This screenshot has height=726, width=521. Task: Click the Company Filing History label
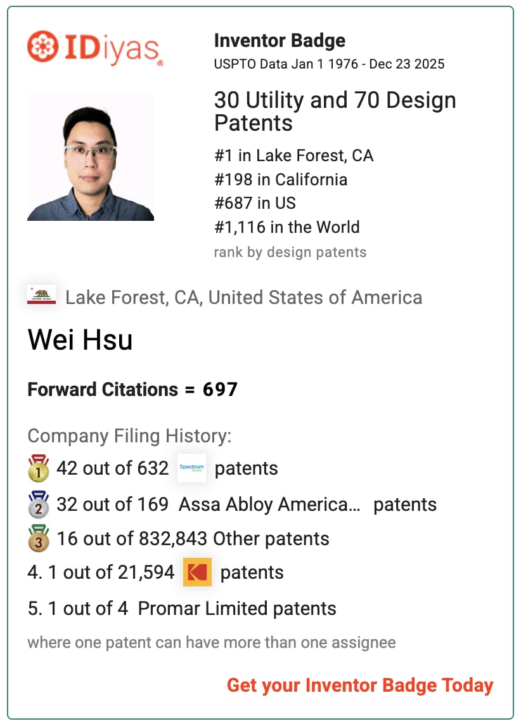[x=129, y=436]
